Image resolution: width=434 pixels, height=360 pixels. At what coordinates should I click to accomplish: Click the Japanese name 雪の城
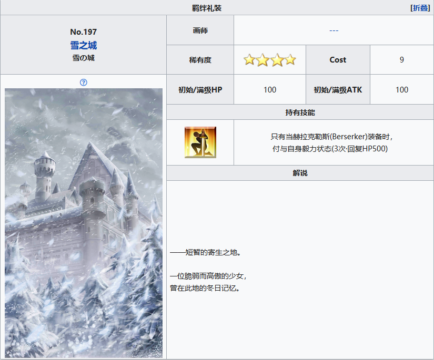tap(84, 58)
